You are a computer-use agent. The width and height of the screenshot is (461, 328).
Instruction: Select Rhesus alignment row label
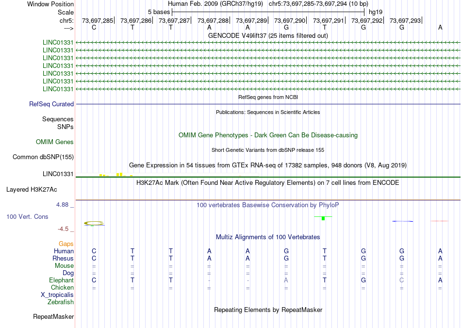(x=63, y=258)
